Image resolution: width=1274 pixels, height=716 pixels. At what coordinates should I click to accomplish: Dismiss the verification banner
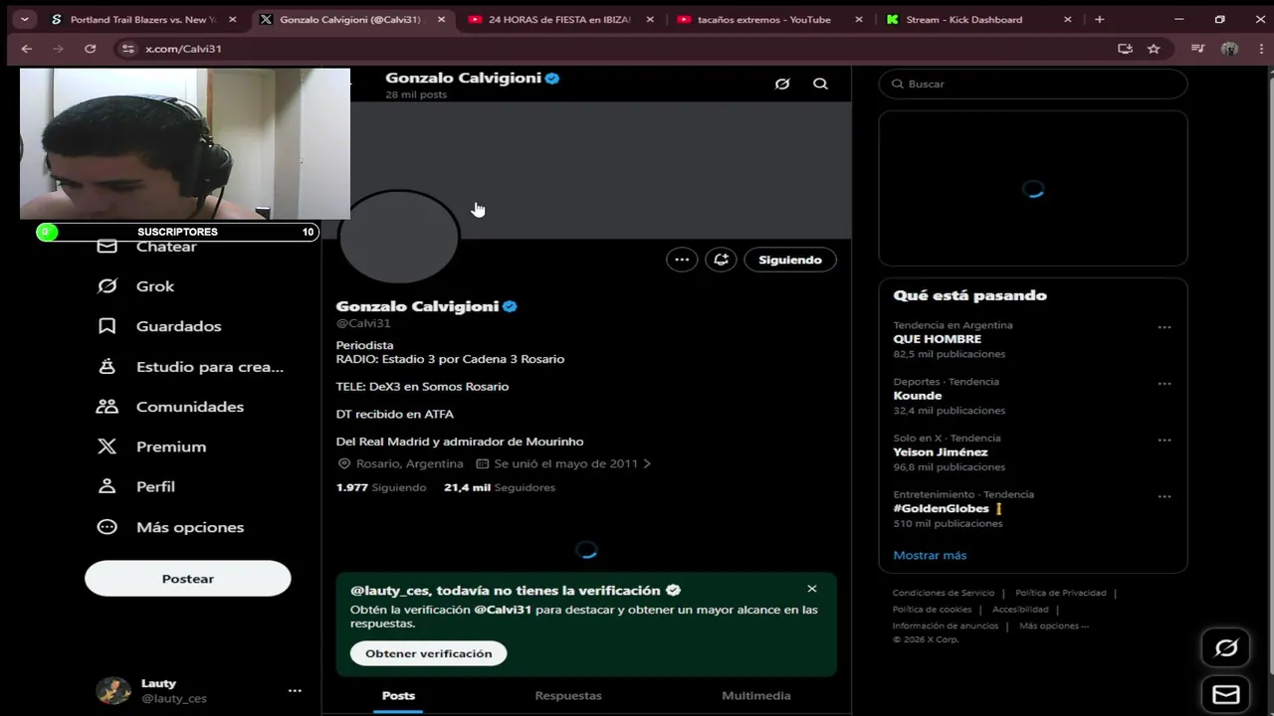coord(812,589)
